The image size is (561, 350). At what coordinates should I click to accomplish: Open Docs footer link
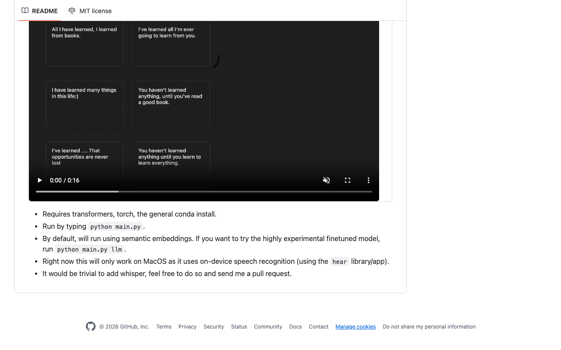click(295, 327)
